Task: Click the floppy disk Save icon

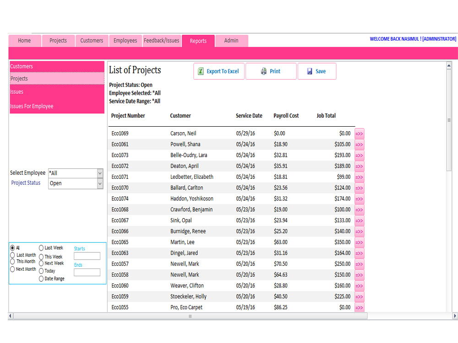Action: (x=310, y=71)
